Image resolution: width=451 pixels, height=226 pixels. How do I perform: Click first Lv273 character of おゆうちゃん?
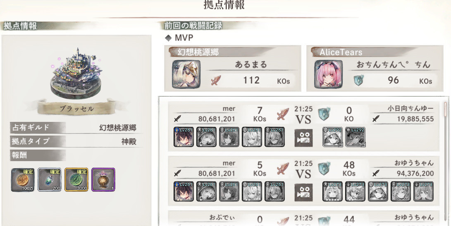tap(332, 191)
